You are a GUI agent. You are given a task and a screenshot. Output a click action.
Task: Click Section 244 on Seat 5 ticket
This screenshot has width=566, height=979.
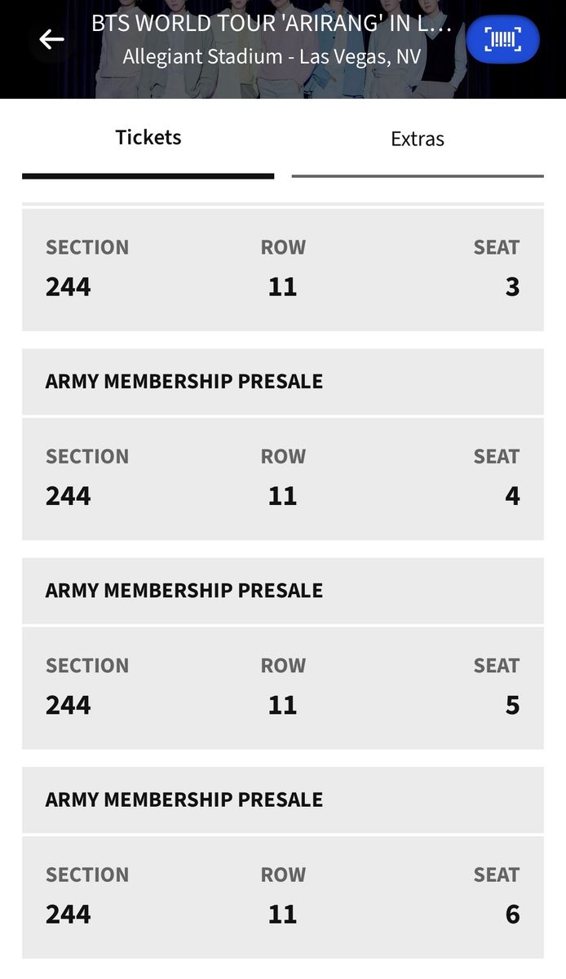(69, 704)
